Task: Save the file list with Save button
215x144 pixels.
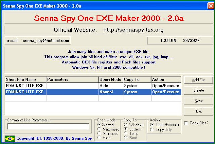Action: (x=199, y=101)
